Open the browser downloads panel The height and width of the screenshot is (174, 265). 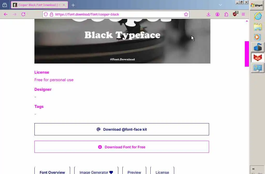(208, 15)
